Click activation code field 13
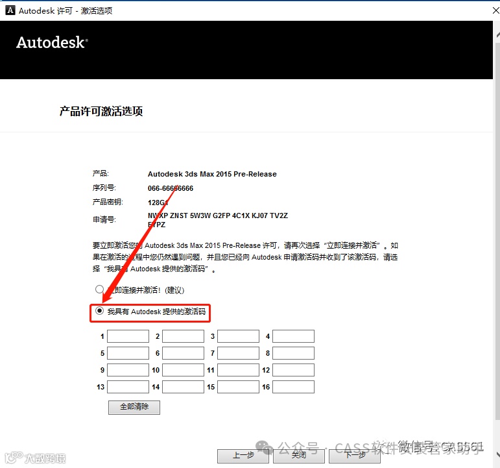 point(128,387)
